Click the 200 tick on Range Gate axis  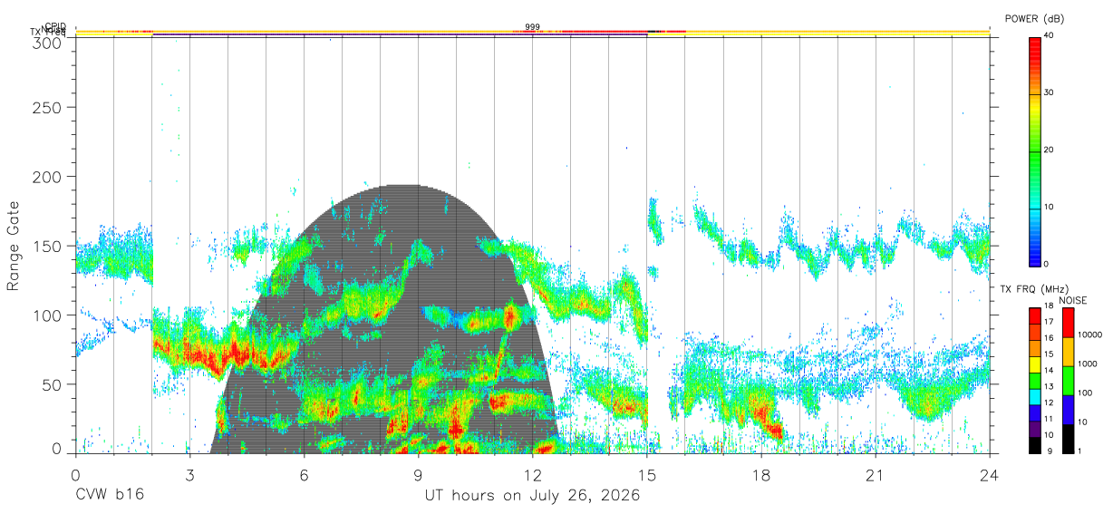[49, 176]
